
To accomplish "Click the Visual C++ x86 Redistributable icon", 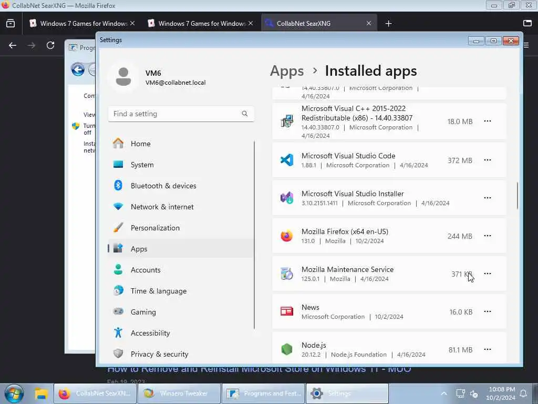I will [x=287, y=122].
